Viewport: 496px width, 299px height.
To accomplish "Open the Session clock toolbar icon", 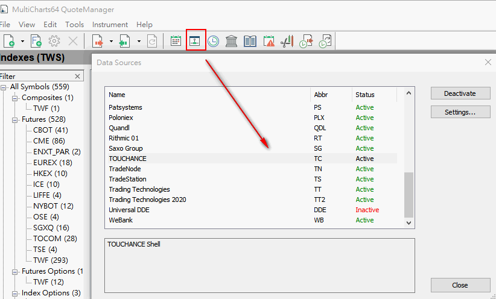I will 213,41.
